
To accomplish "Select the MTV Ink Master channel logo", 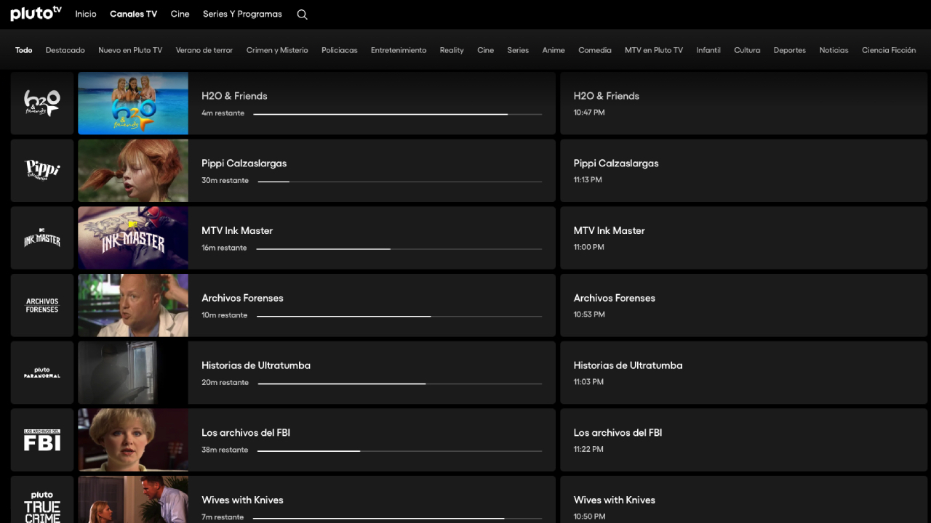I will pos(42,238).
